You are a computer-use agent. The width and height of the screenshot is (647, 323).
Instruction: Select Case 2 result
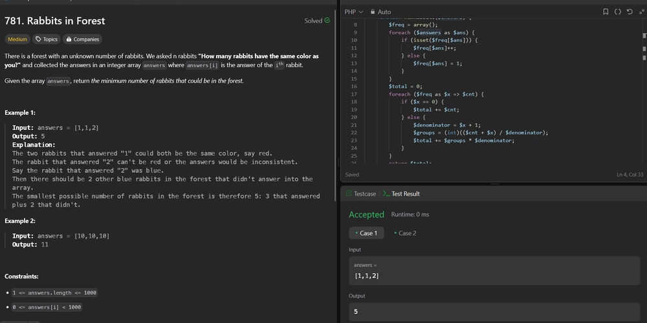point(405,233)
